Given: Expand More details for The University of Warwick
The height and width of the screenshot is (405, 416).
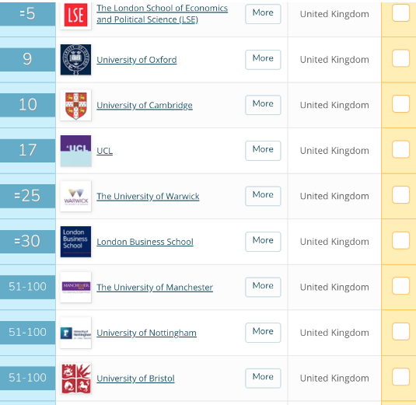Looking at the screenshot, I should tap(263, 196).
